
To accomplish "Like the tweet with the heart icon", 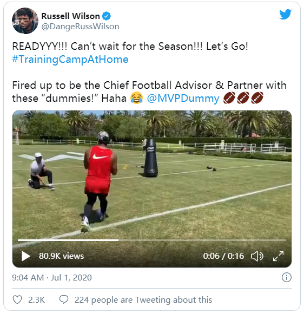I will click(17, 299).
